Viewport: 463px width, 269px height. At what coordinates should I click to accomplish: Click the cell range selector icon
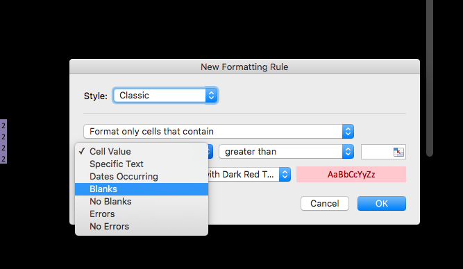398,152
